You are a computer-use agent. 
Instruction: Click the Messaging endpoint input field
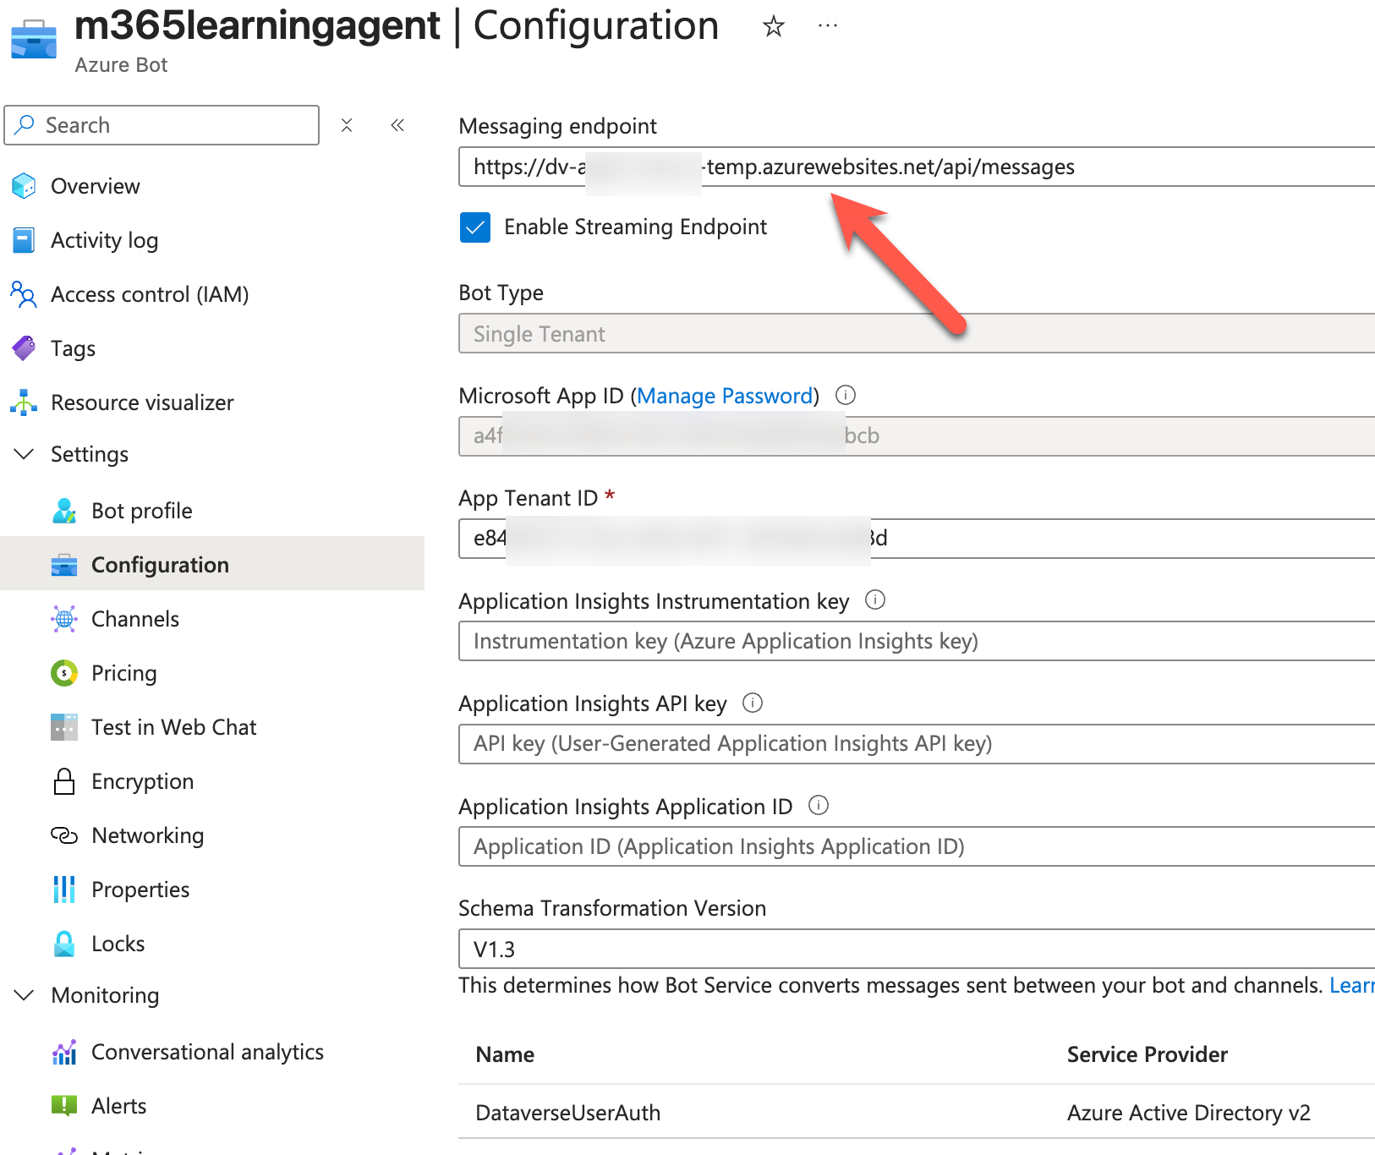[x=917, y=167]
